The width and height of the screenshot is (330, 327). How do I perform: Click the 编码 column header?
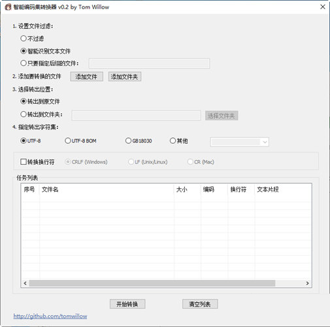214,190
